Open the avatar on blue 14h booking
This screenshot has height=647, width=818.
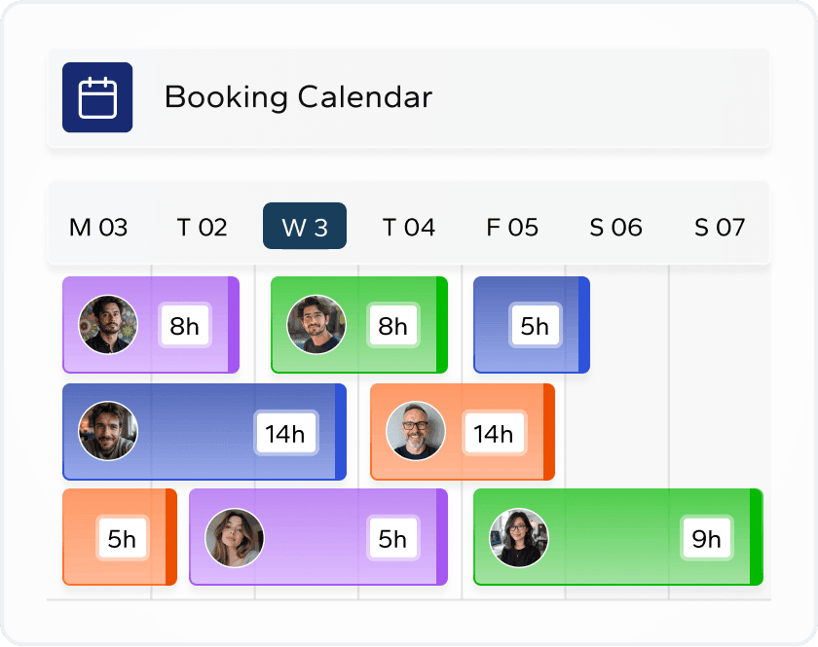108,431
